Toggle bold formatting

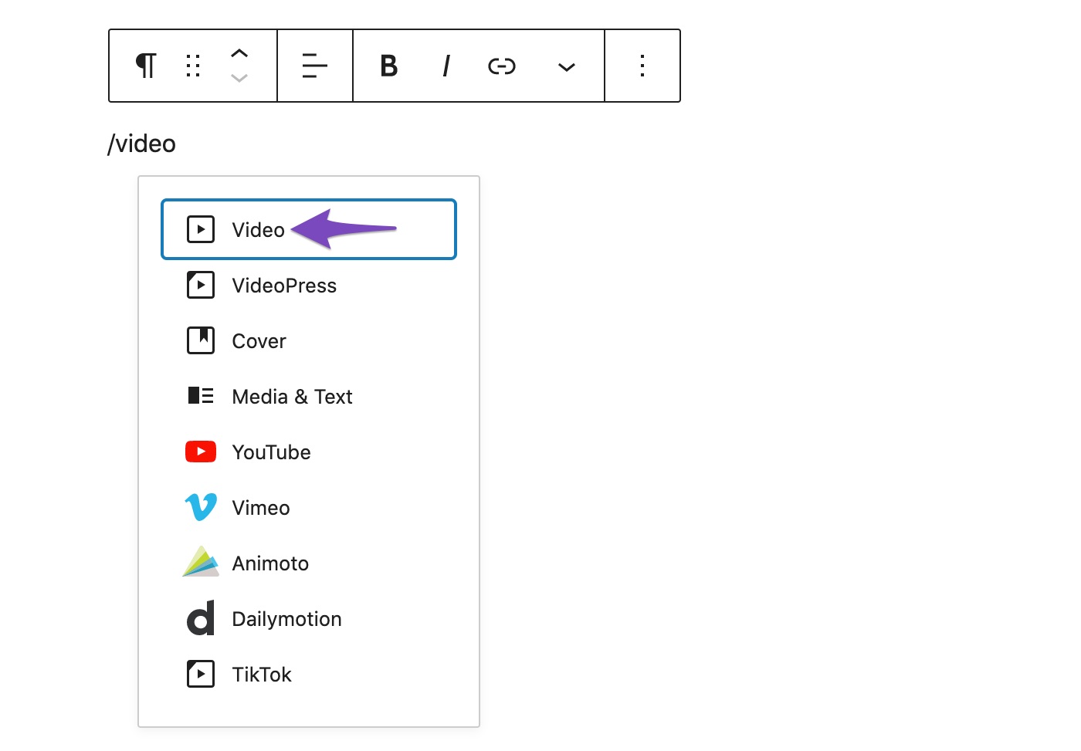click(389, 66)
